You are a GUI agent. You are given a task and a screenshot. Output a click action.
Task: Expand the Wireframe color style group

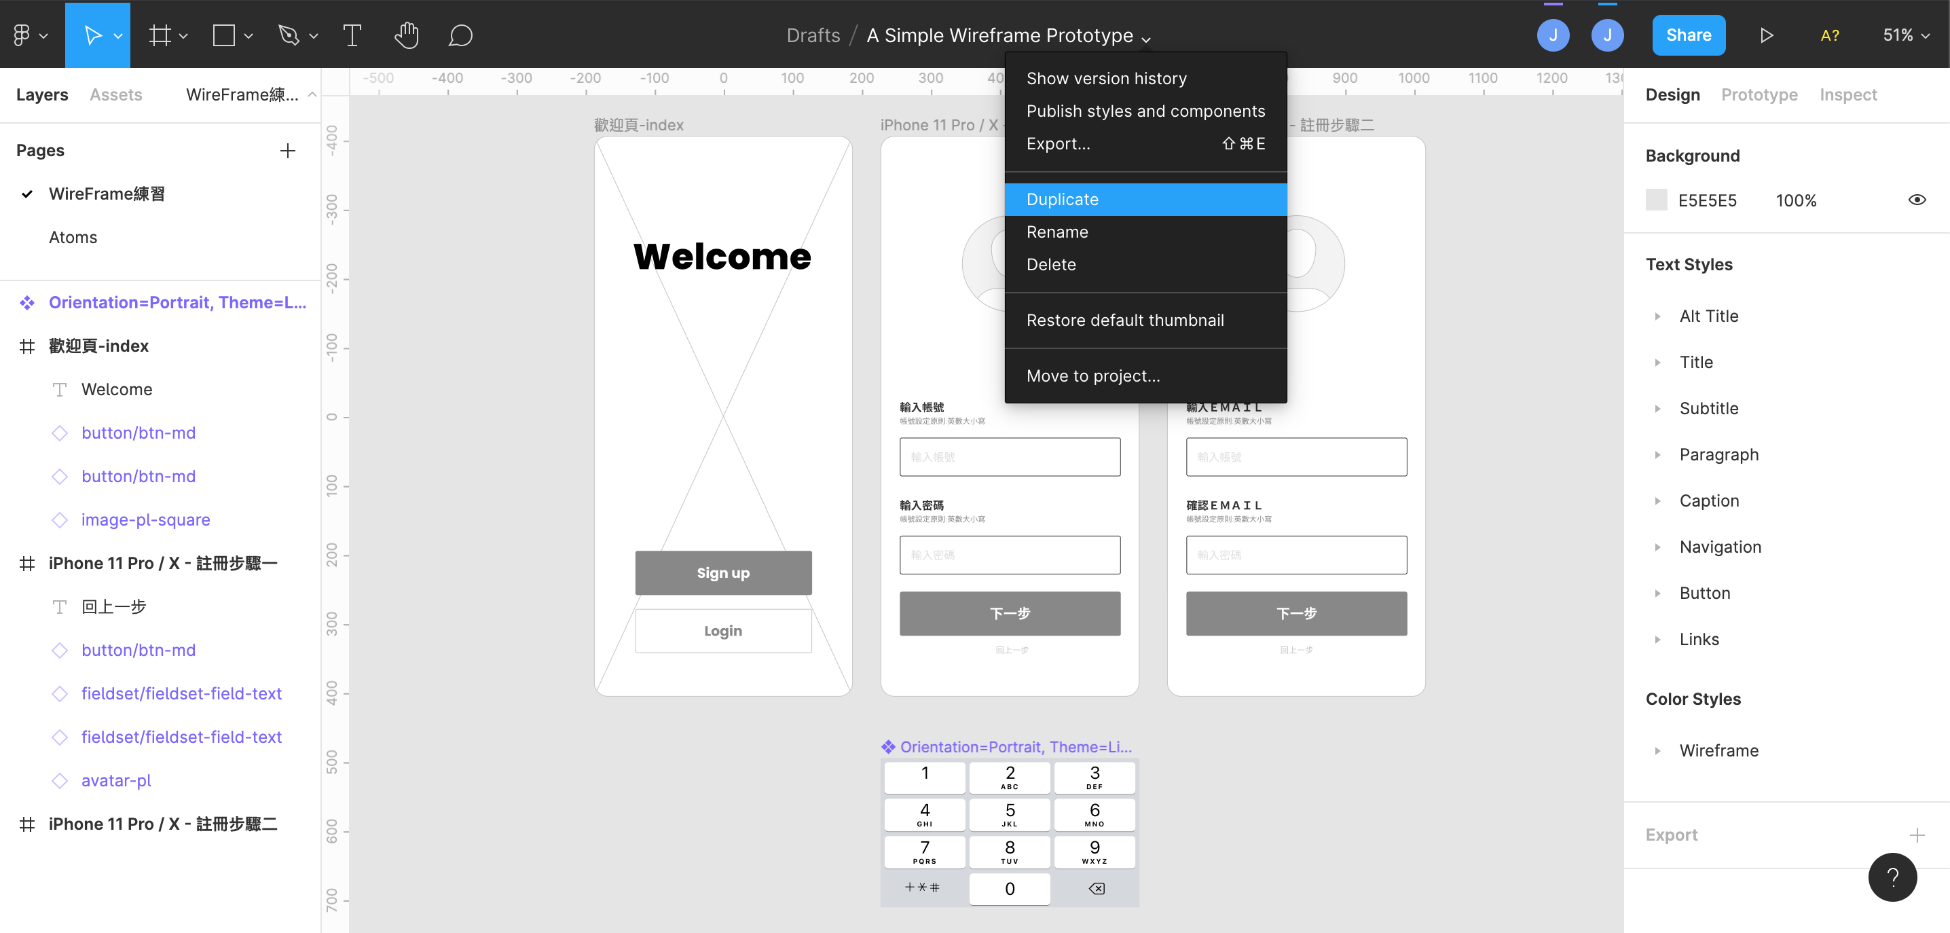[1658, 750]
